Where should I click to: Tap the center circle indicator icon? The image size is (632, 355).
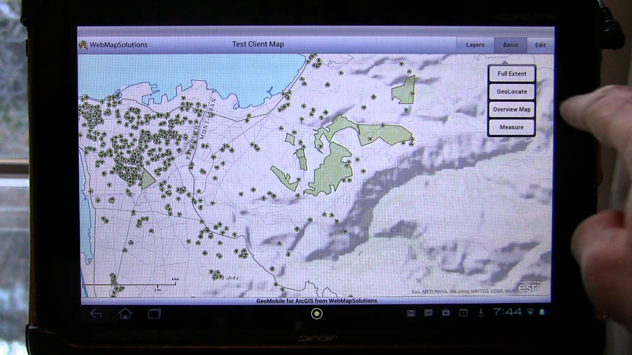click(316, 314)
